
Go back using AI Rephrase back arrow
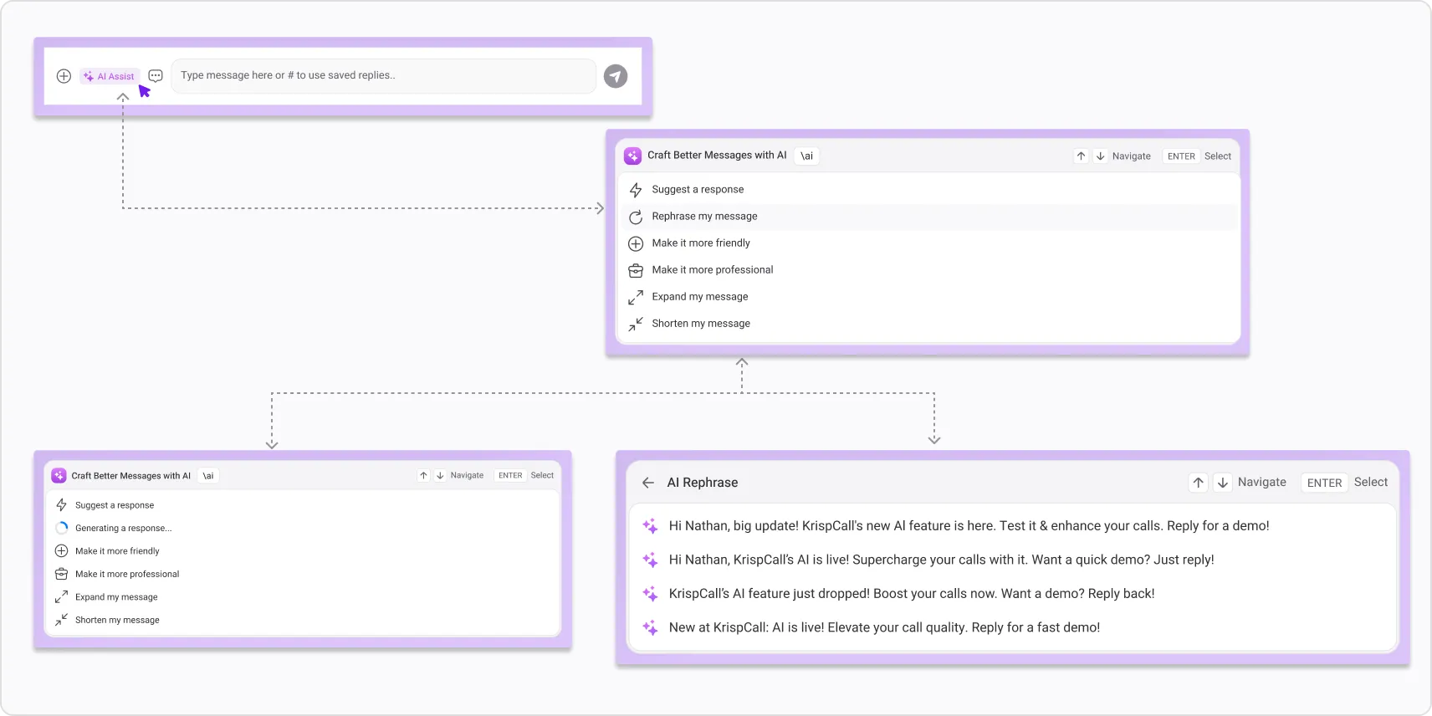(648, 483)
